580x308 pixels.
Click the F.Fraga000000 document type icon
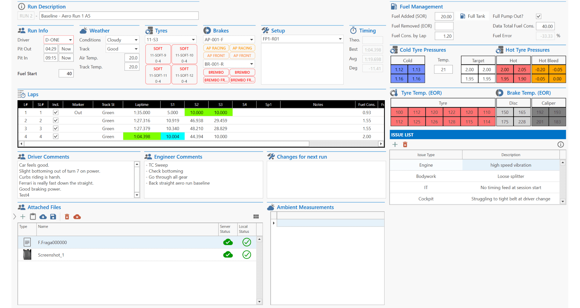coord(27,242)
